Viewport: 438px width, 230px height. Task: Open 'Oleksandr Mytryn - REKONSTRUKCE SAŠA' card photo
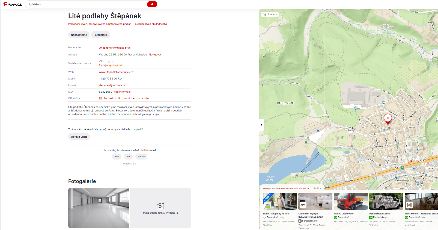[315, 201]
